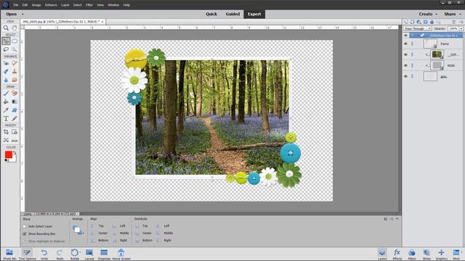The width and height of the screenshot is (465, 261).
Task: Select the Elliptical Marquee tool
Action: pyautogui.click(x=15, y=41)
